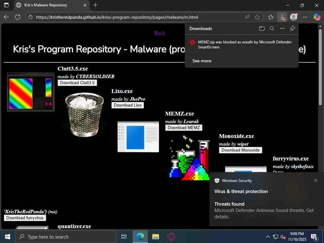Click Download Monoxide button
The image size is (324, 243).
[240, 150]
